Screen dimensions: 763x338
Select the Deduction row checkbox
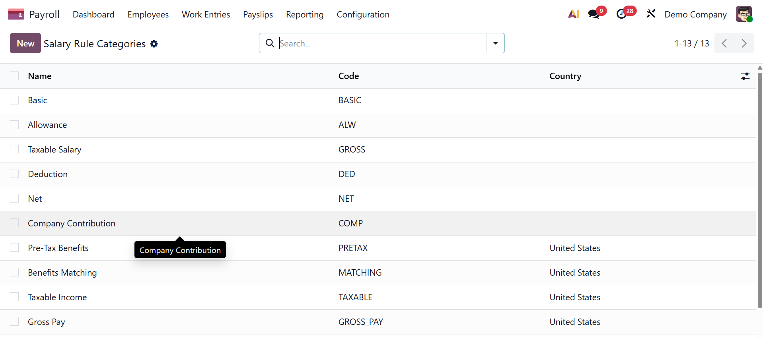point(14,174)
